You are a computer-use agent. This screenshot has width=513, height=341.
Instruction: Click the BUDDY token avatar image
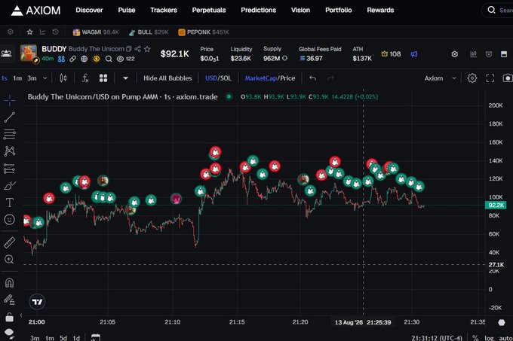coord(29,53)
